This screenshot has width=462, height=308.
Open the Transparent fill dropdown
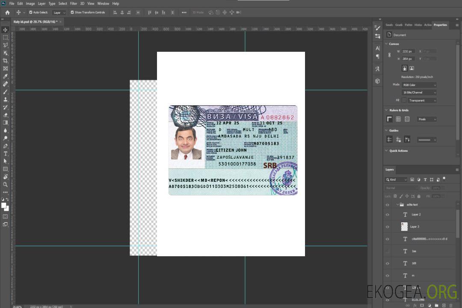coord(422,101)
